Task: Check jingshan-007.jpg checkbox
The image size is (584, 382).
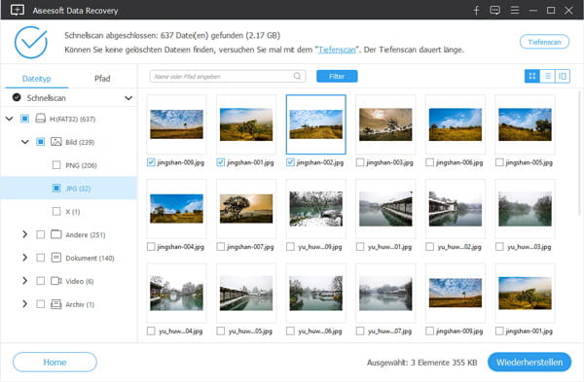Action: [221, 247]
